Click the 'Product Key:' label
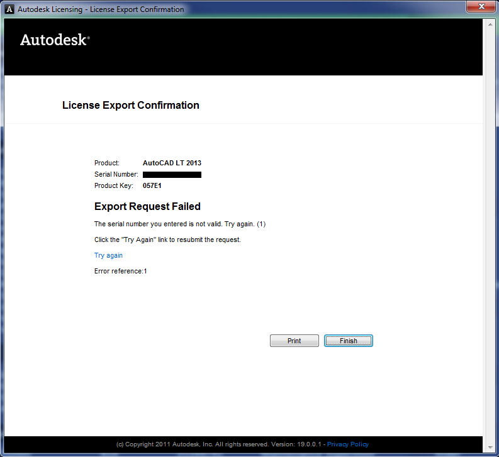 114,185
